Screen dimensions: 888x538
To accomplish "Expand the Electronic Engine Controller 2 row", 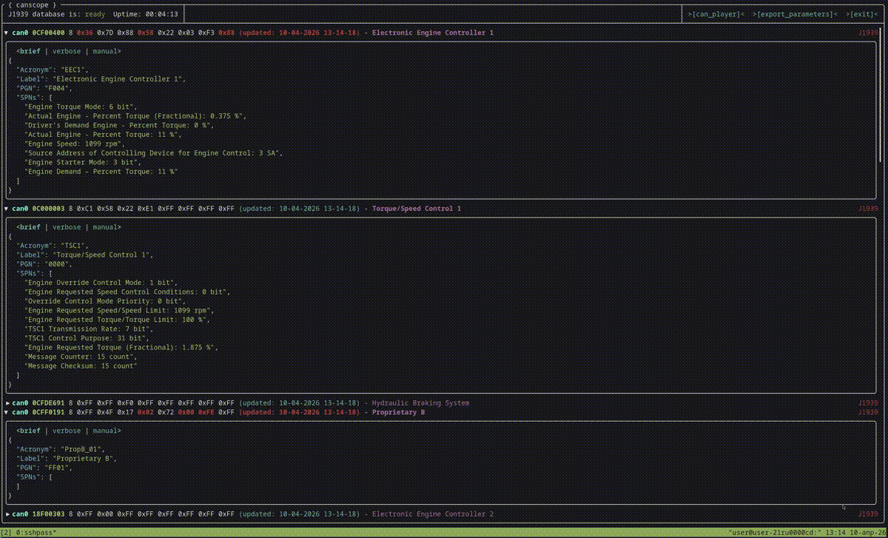I will click(7, 514).
